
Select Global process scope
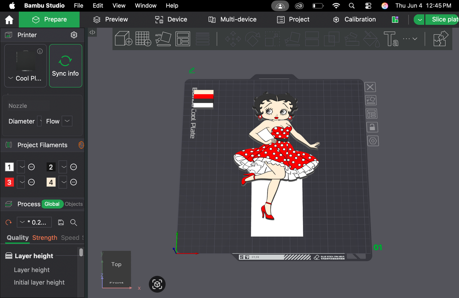click(x=52, y=204)
